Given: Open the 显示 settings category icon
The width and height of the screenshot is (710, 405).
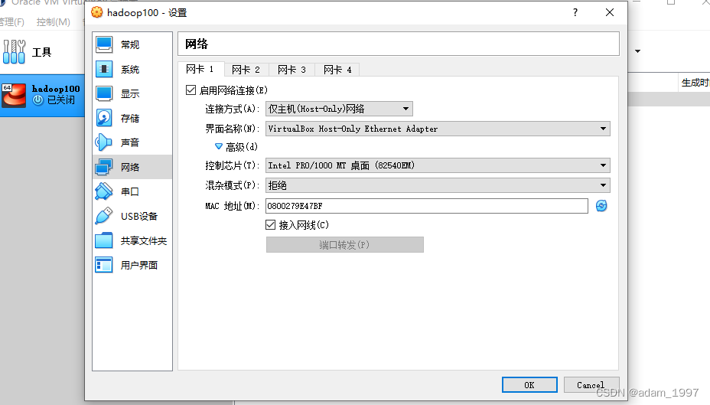Looking at the screenshot, I should tap(104, 93).
